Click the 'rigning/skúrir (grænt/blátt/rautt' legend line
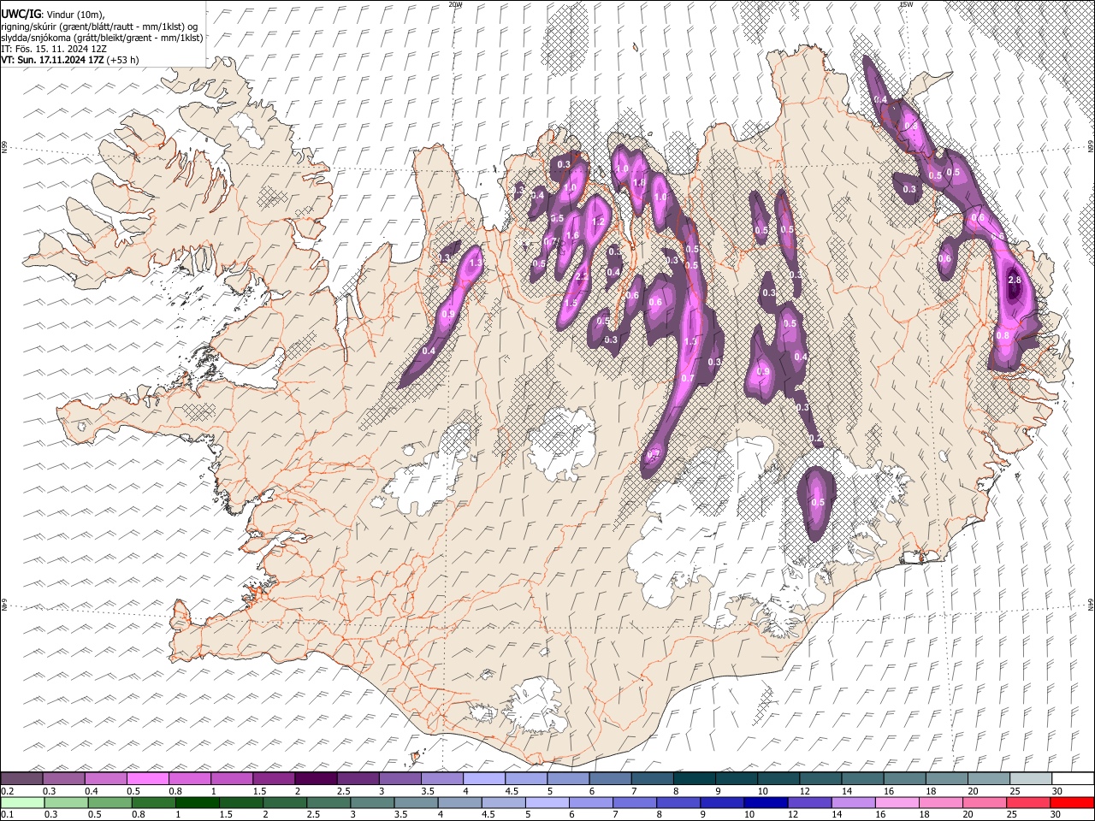 [x=99, y=27]
